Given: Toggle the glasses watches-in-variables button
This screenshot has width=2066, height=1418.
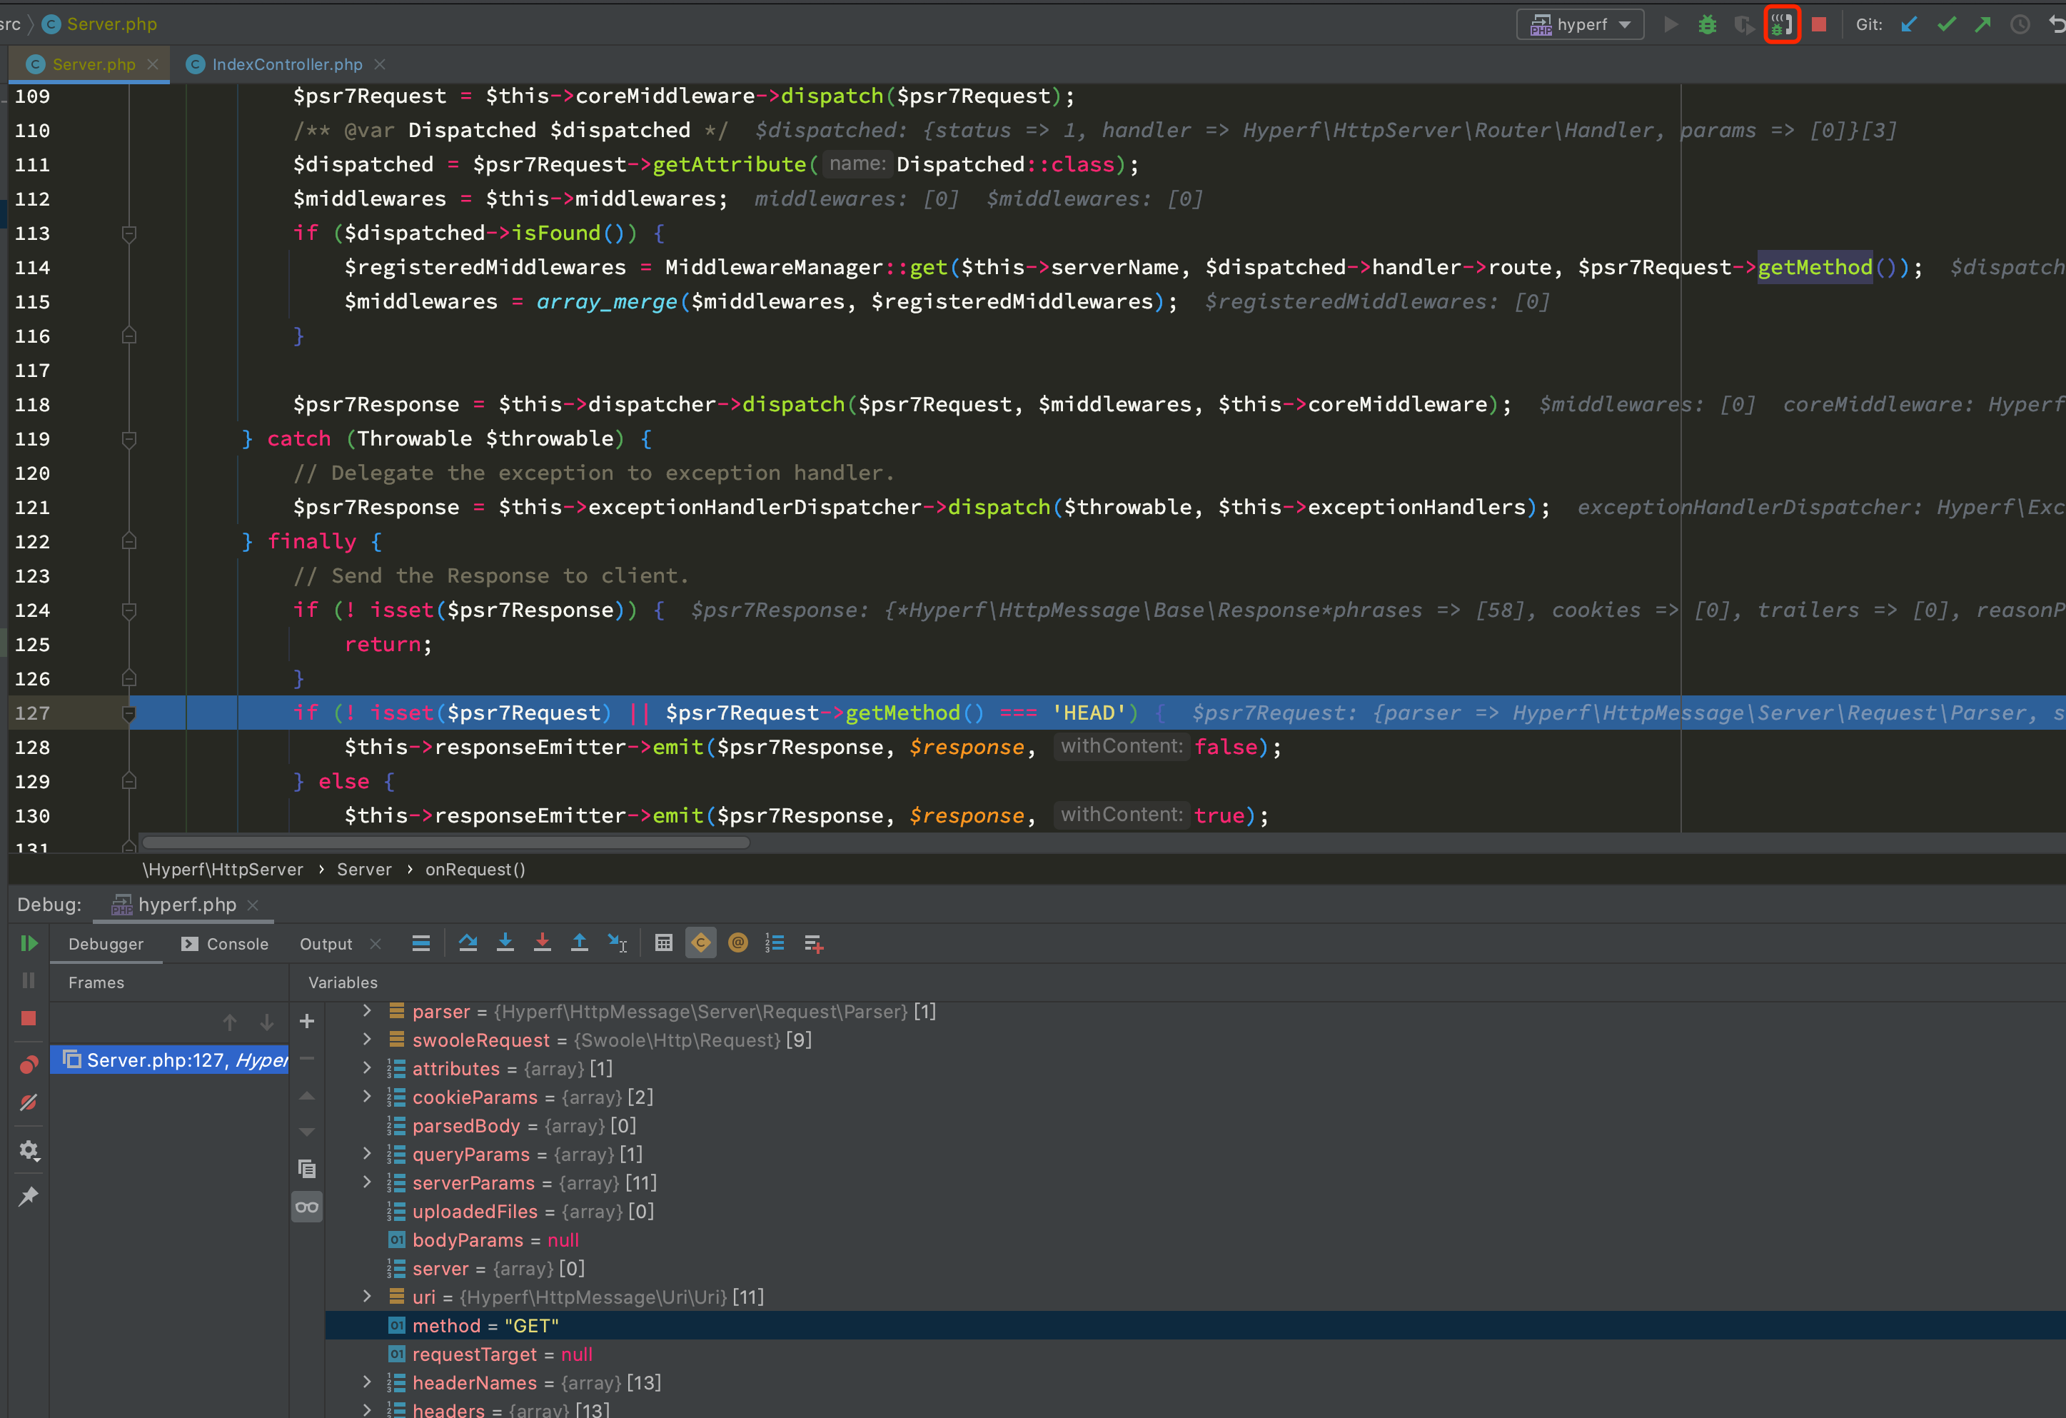Looking at the screenshot, I should tap(307, 1207).
